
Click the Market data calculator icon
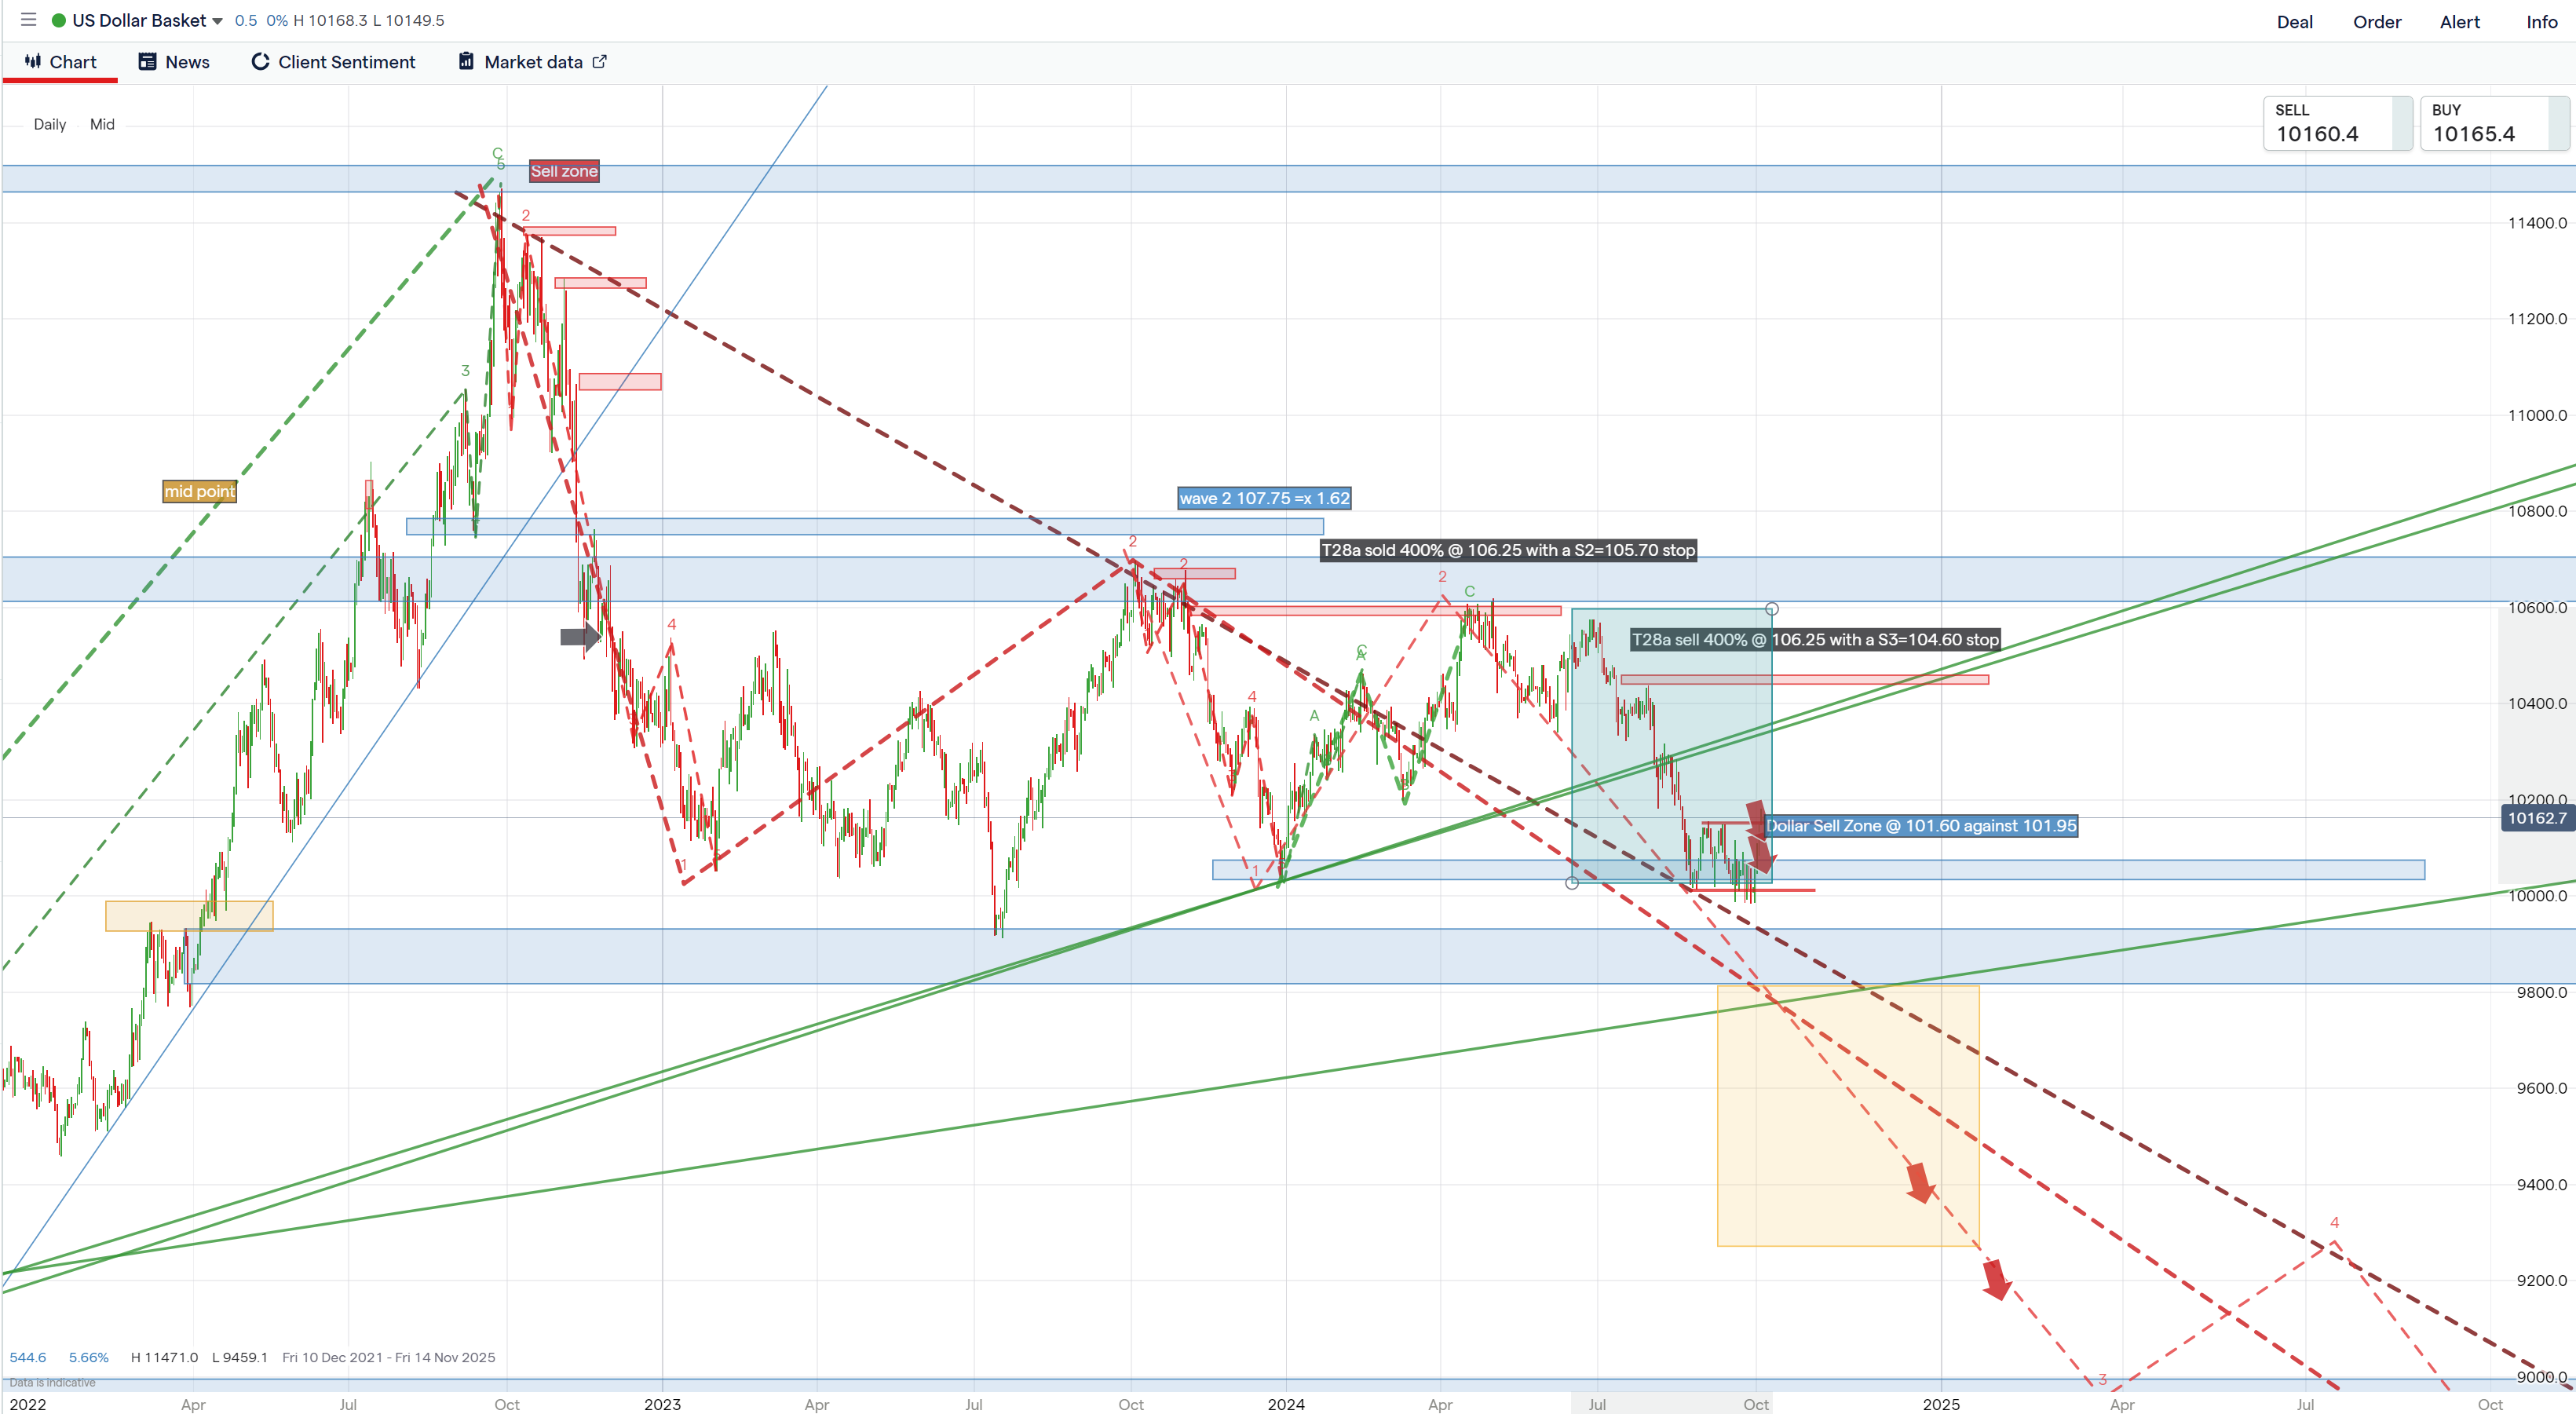pyautogui.click(x=466, y=62)
